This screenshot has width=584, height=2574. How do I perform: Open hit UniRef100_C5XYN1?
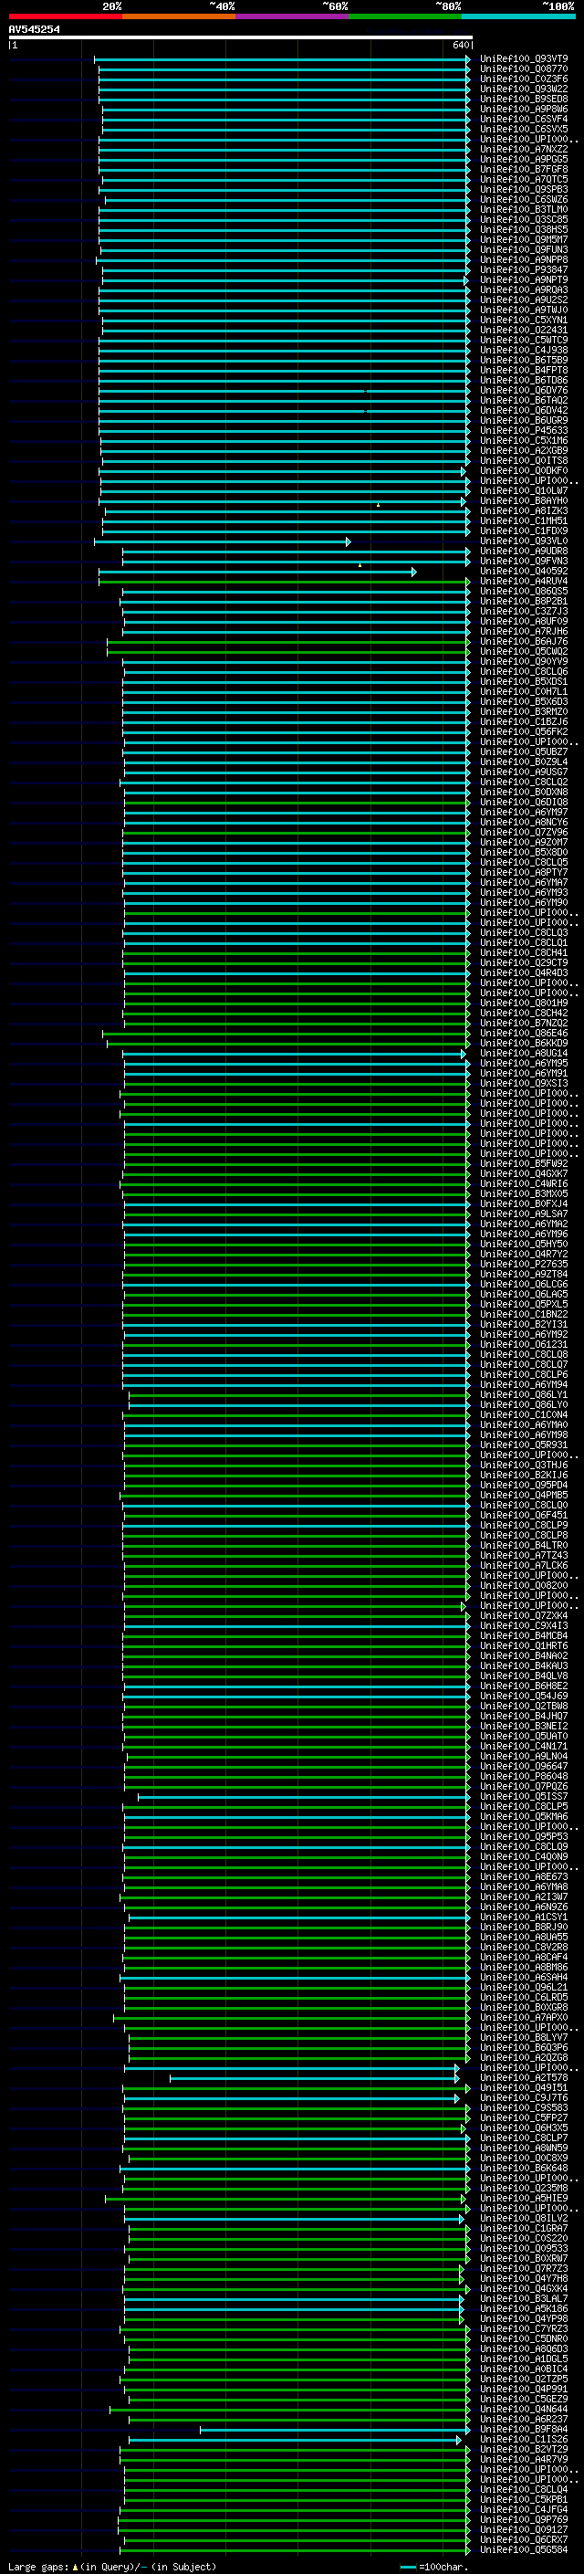(x=524, y=320)
